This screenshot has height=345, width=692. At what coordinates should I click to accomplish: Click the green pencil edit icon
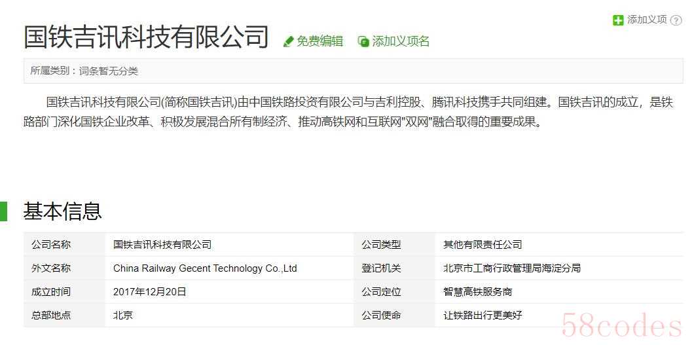pyautogui.click(x=288, y=41)
